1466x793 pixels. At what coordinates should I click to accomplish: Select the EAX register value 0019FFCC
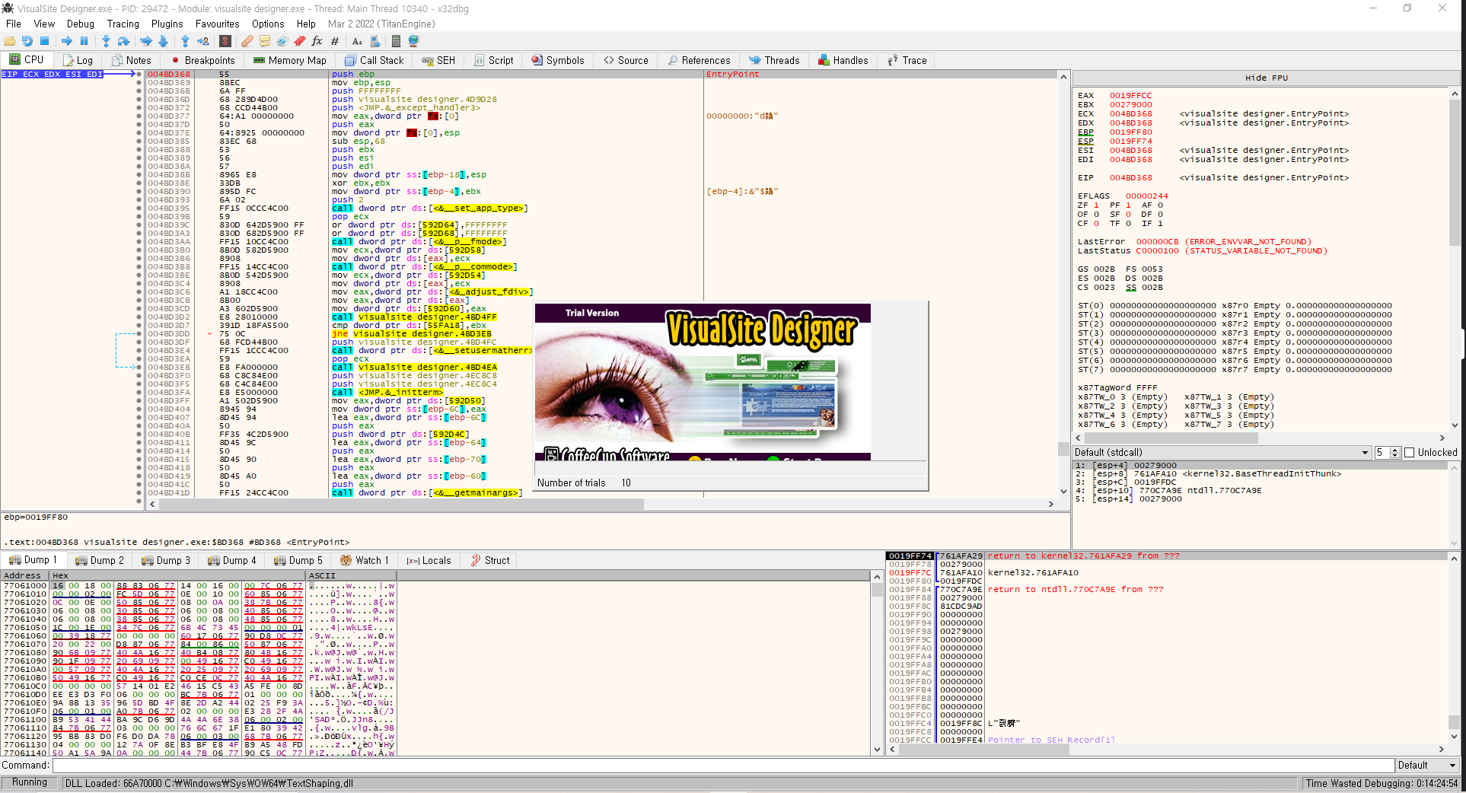(1130, 96)
